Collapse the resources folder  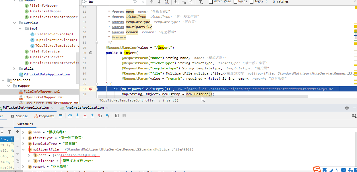click(3, 80)
